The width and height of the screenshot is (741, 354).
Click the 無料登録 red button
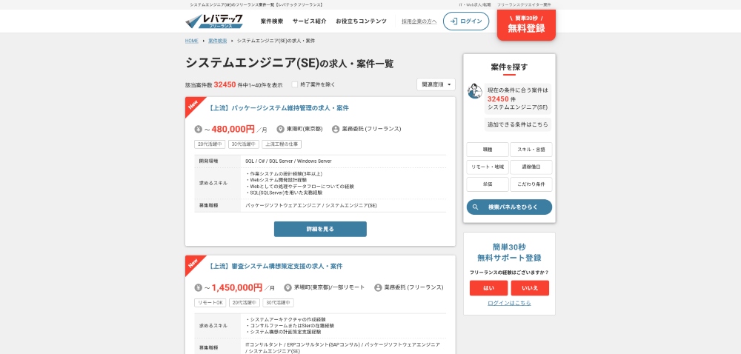click(x=526, y=24)
